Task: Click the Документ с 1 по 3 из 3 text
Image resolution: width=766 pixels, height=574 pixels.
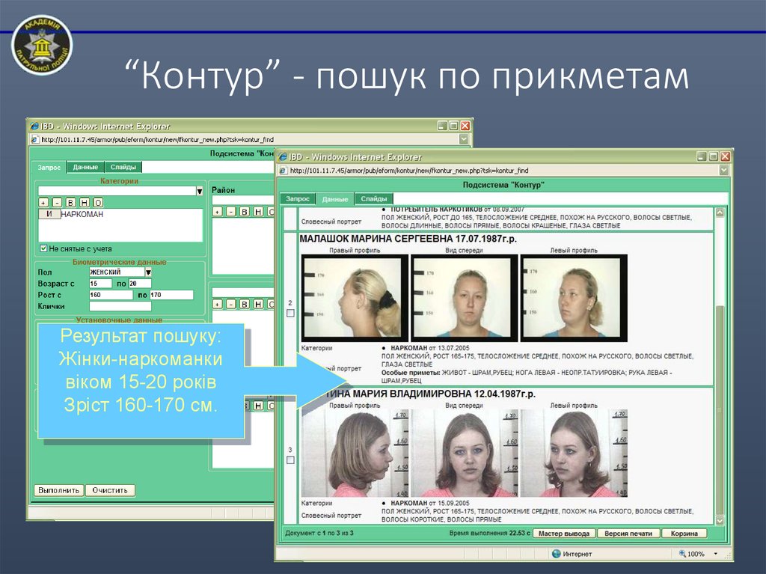Action: (319, 534)
